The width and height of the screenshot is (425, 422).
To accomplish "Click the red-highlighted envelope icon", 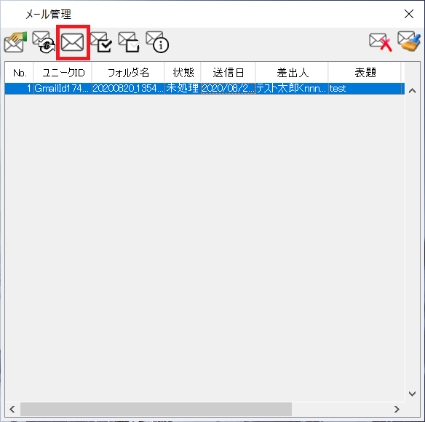I will (72, 42).
